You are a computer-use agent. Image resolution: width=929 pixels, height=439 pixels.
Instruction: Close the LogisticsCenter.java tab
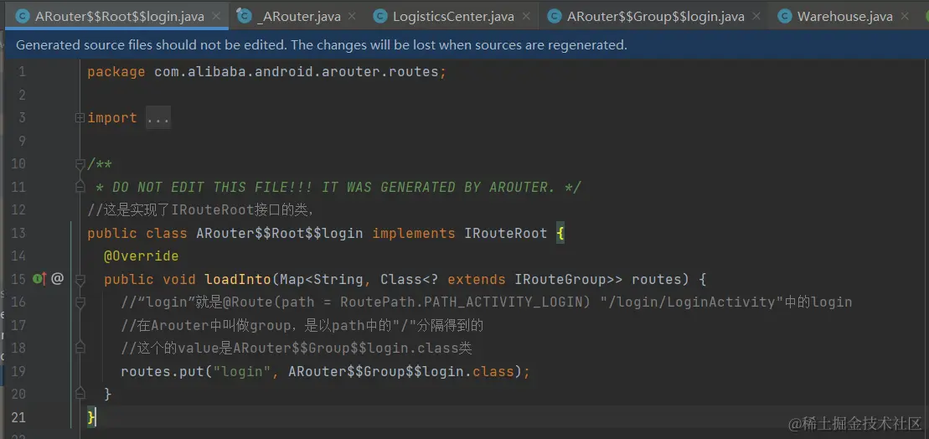click(526, 17)
